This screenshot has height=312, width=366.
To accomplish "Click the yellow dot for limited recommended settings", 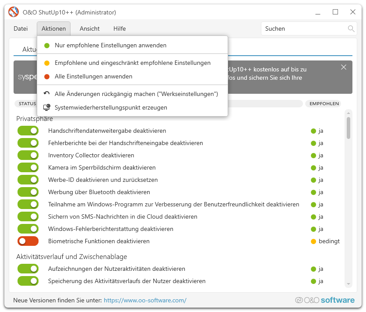I will (x=47, y=63).
